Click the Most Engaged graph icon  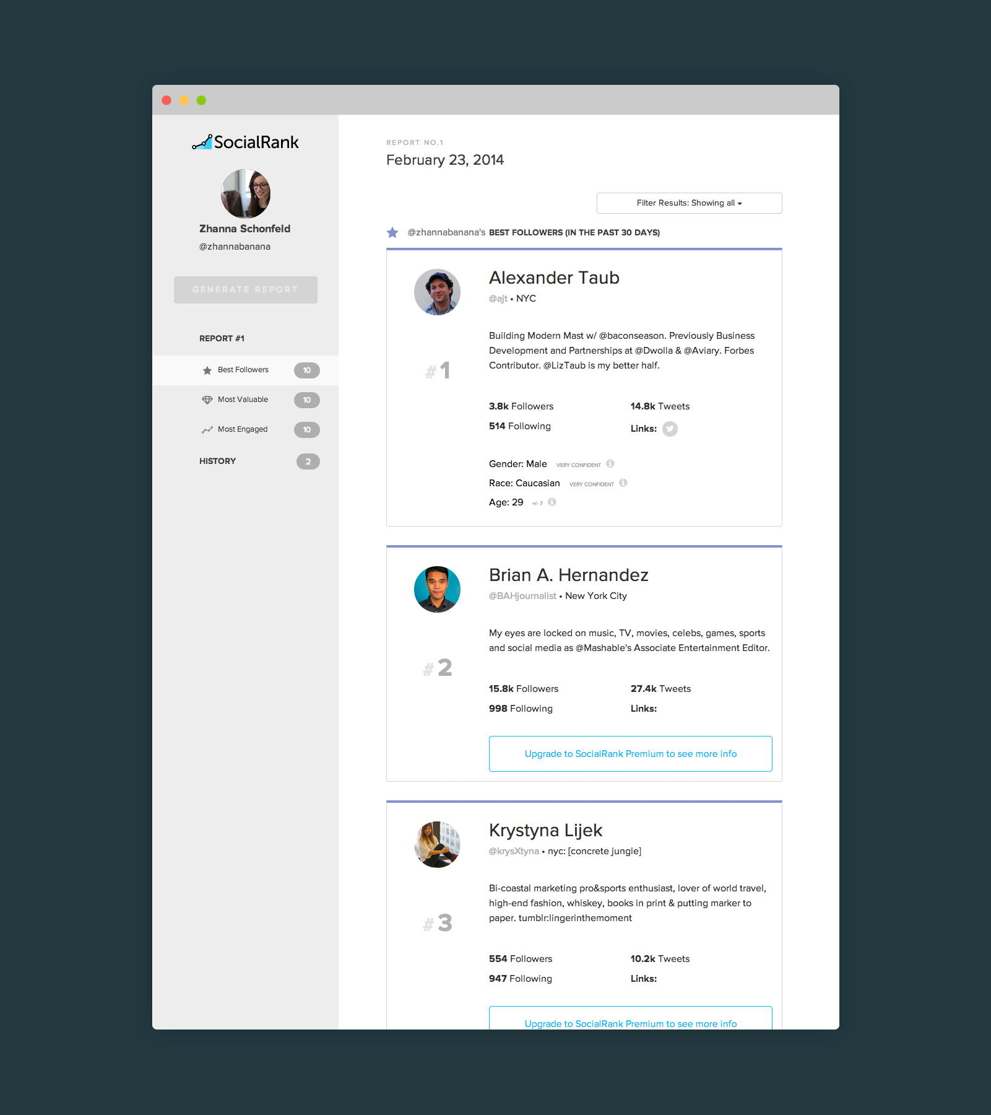click(x=207, y=430)
